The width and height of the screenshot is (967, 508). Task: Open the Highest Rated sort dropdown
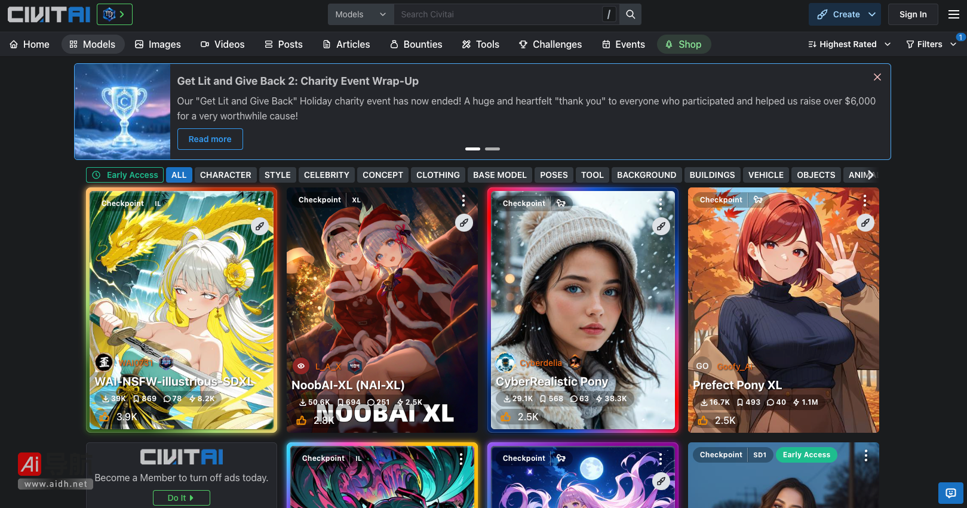(x=849, y=44)
